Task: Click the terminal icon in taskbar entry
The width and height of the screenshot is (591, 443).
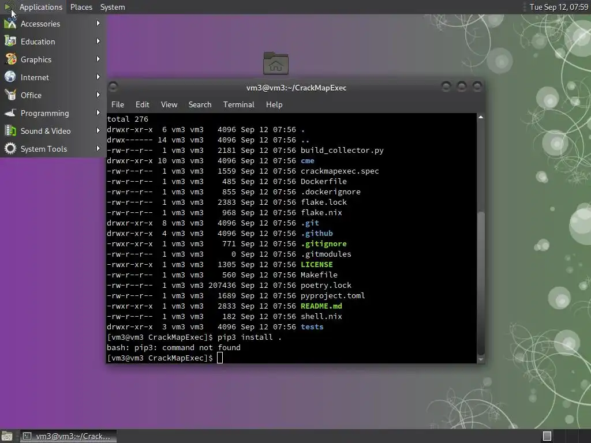Action: click(x=27, y=436)
